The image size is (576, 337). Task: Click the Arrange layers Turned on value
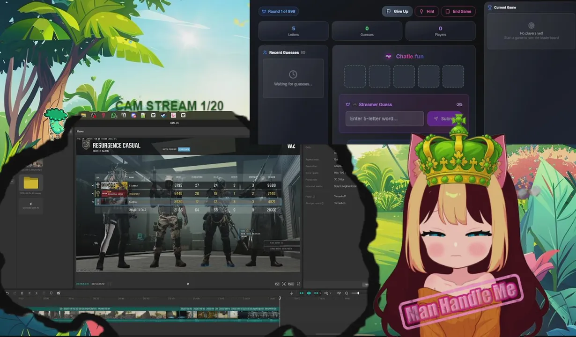point(340,203)
